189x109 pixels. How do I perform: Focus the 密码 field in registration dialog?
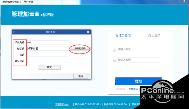(48, 55)
